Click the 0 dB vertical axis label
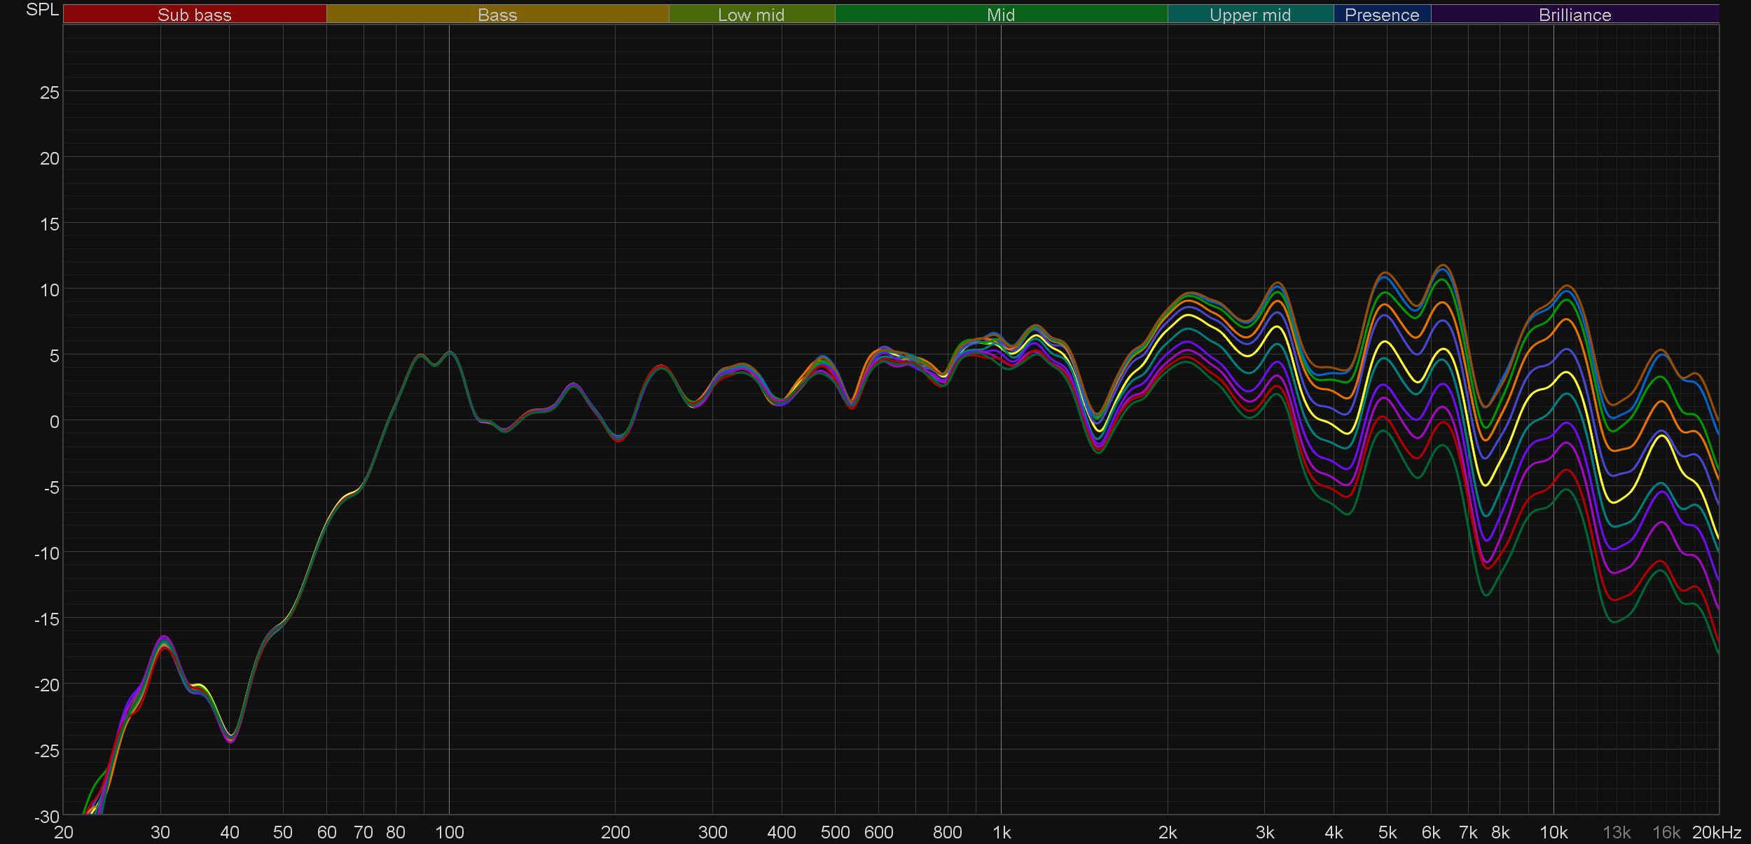The height and width of the screenshot is (844, 1751). [54, 422]
